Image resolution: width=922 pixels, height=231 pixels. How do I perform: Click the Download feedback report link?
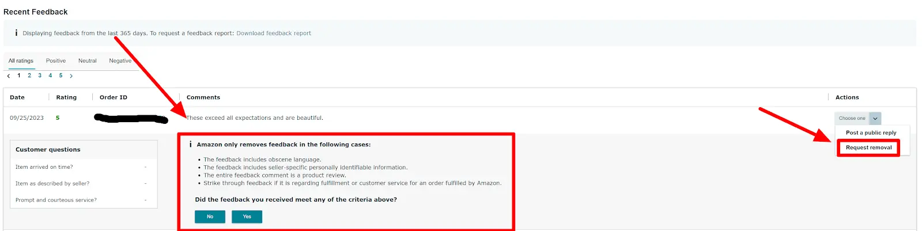[274, 33]
